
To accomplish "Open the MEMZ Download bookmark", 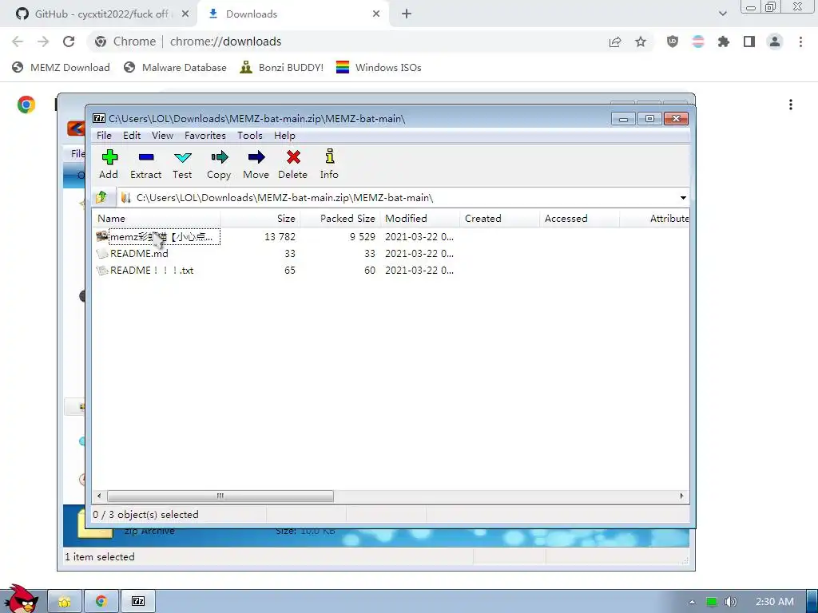I will coord(61,67).
